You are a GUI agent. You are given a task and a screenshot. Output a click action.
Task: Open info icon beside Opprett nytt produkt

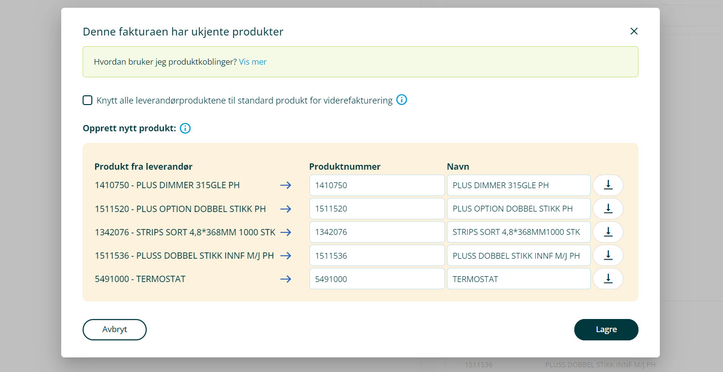click(185, 128)
